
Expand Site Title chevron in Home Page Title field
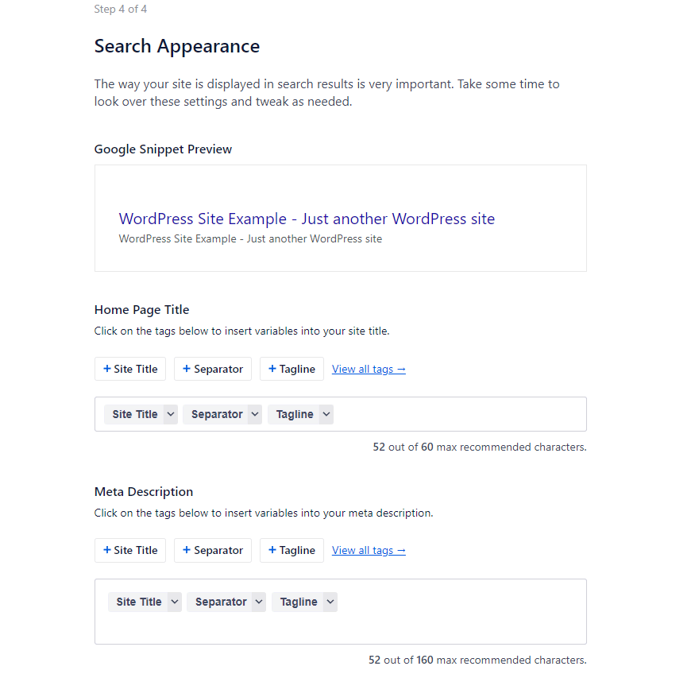pyautogui.click(x=171, y=414)
